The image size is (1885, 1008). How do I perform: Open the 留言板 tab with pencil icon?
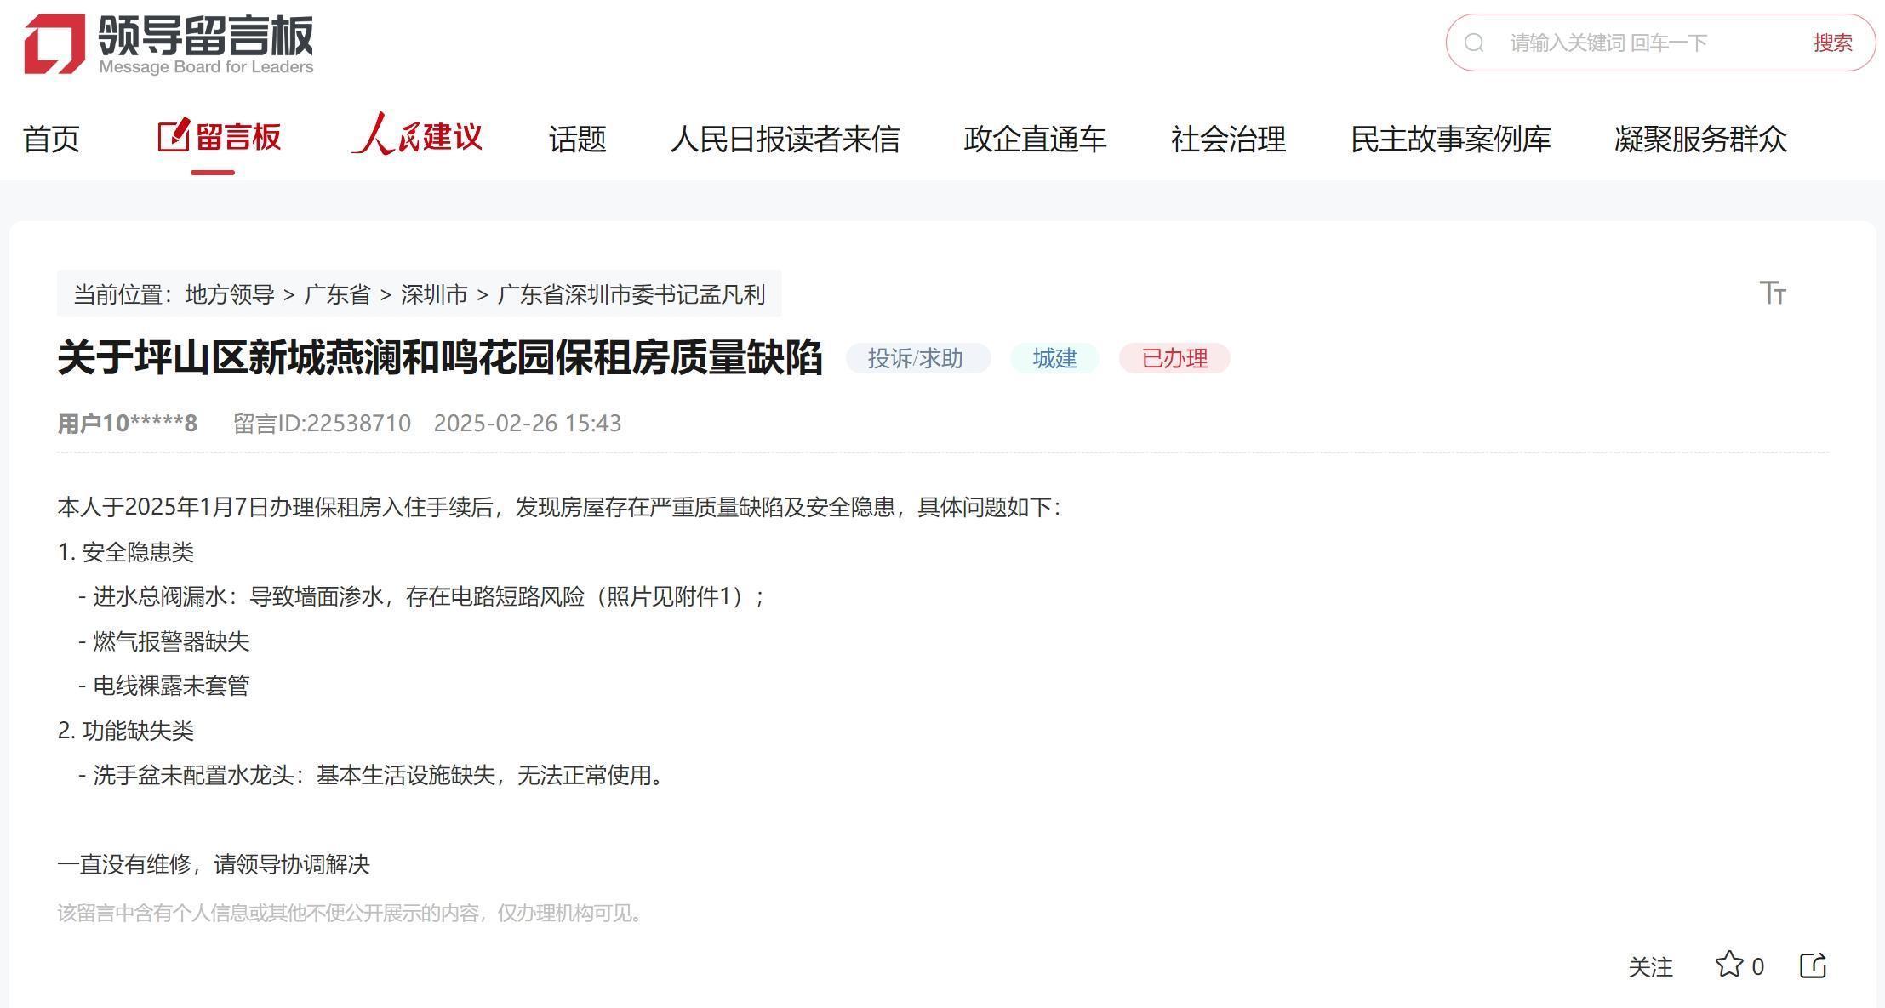[220, 137]
